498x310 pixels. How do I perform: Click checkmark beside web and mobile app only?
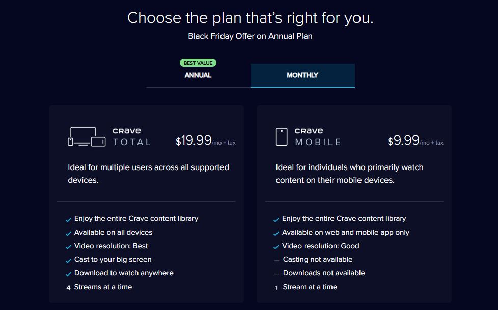point(276,233)
